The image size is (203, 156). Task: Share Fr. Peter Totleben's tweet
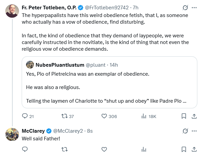click(194, 116)
